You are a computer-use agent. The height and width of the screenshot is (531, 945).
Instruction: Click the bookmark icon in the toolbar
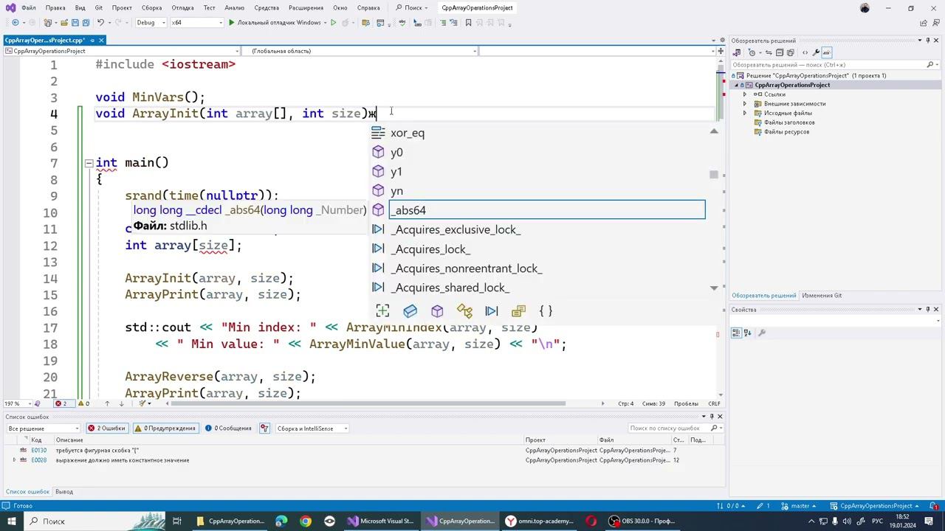pyautogui.click(x=468, y=23)
